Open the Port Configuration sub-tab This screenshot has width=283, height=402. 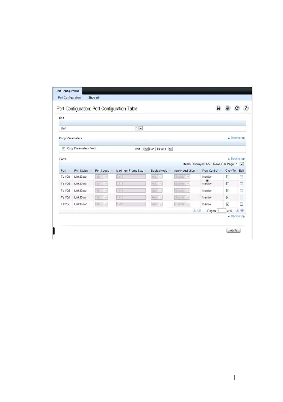pos(69,98)
